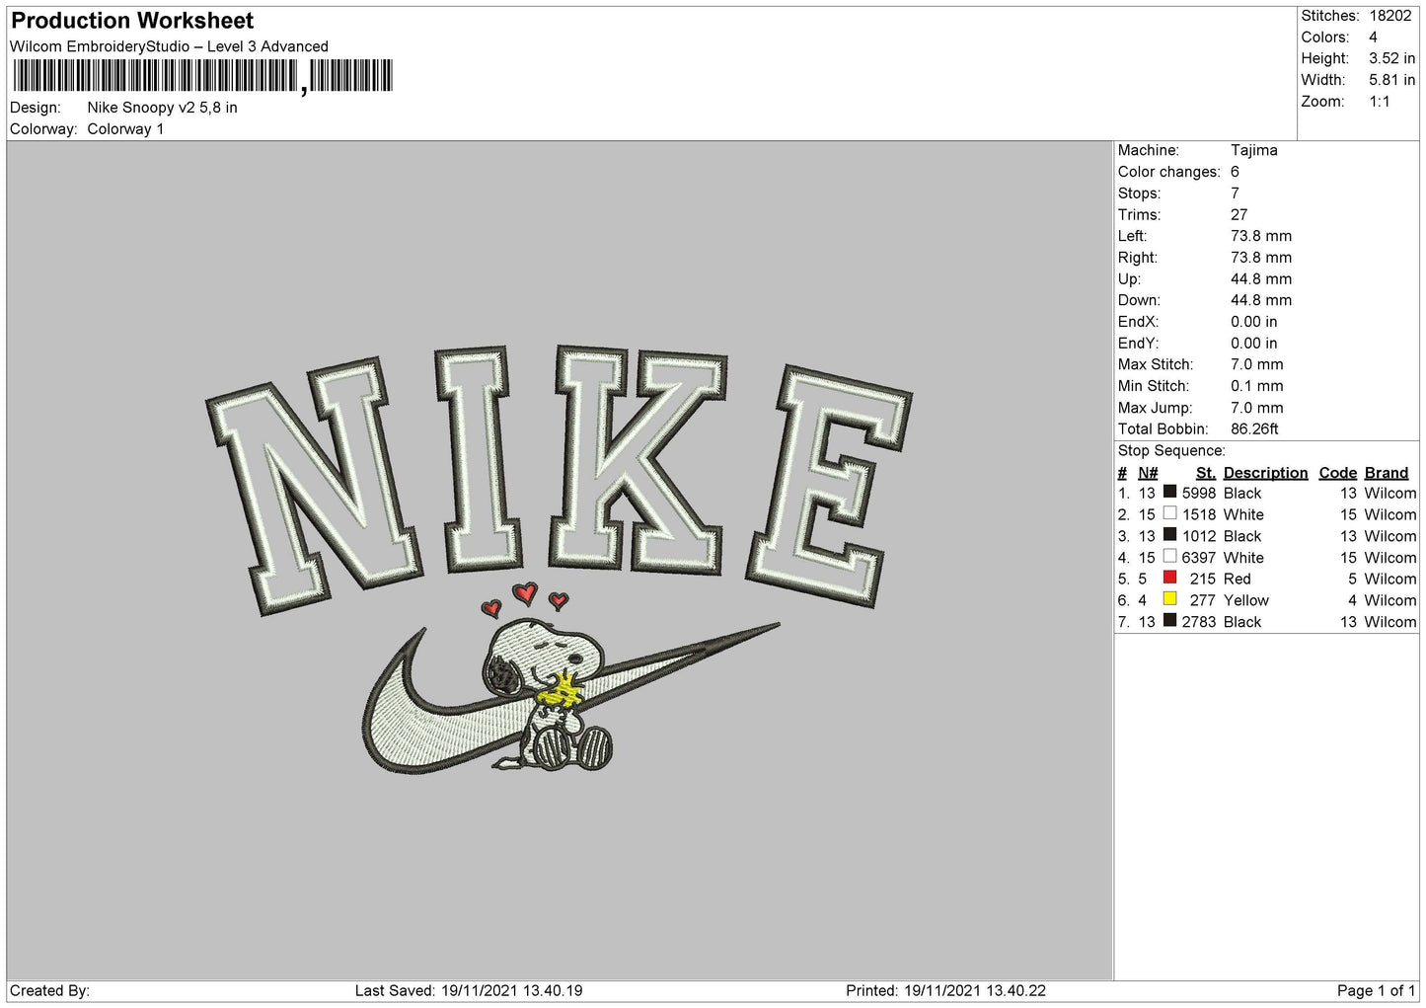Click the 'Code' column header
This screenshot has height=1008, width=1426.
[1337, 473]
